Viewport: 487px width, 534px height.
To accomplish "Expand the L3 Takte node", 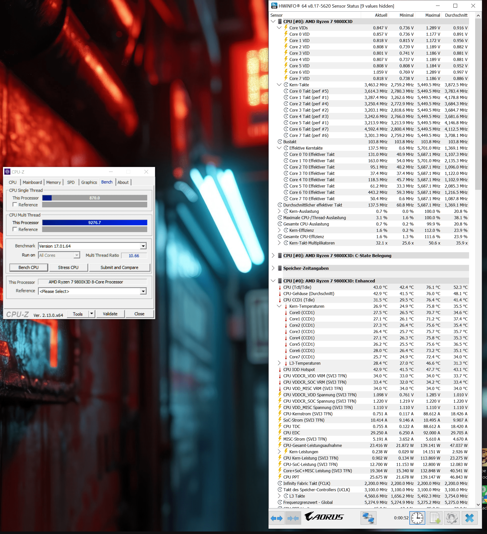I will pyautogui.click(x=279, y=496).
